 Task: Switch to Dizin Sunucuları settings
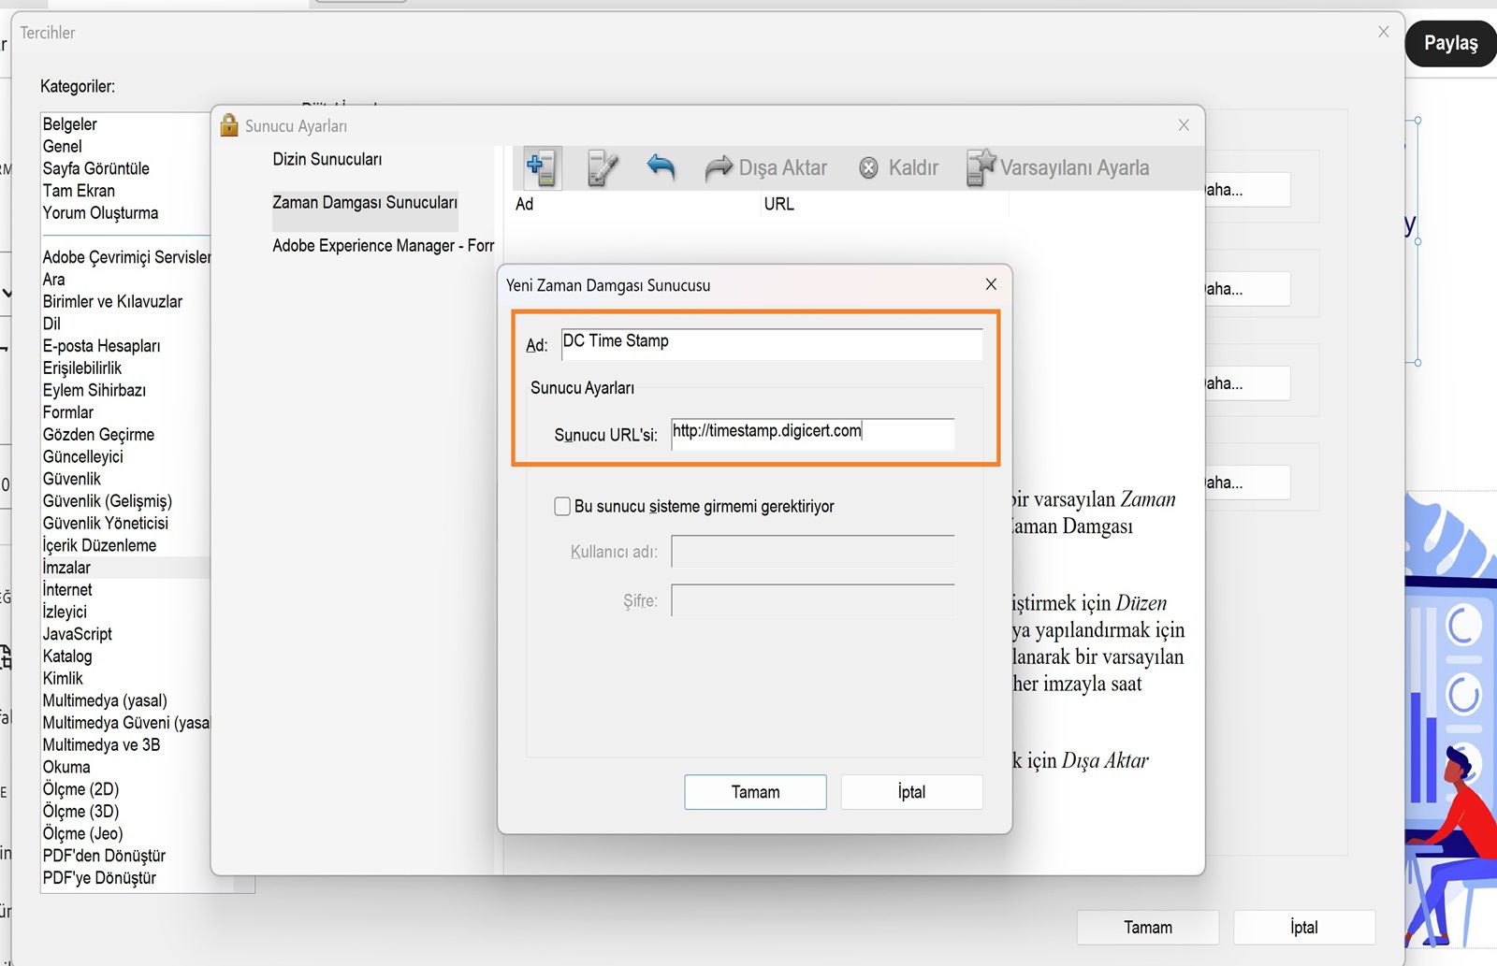click(326, 159)
